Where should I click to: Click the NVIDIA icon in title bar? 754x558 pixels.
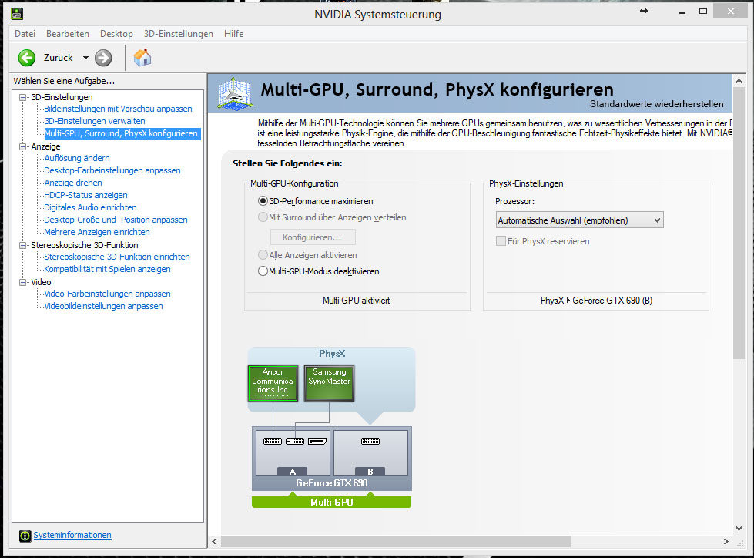click(x=17, y=14)
